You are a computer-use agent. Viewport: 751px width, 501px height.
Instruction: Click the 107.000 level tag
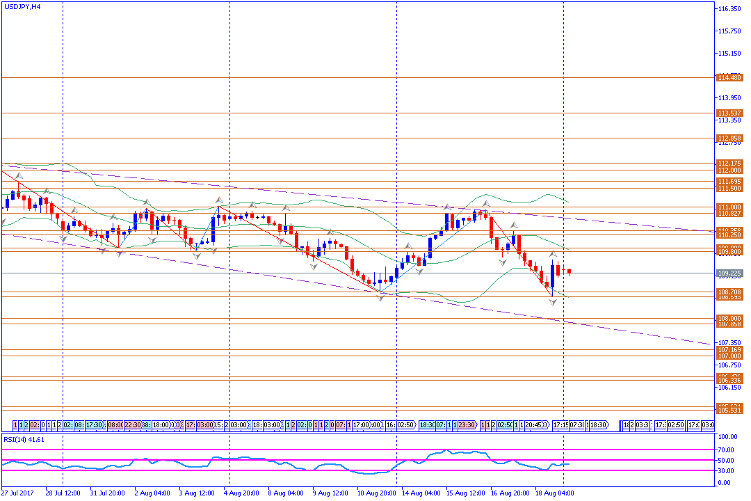[729, 356]
